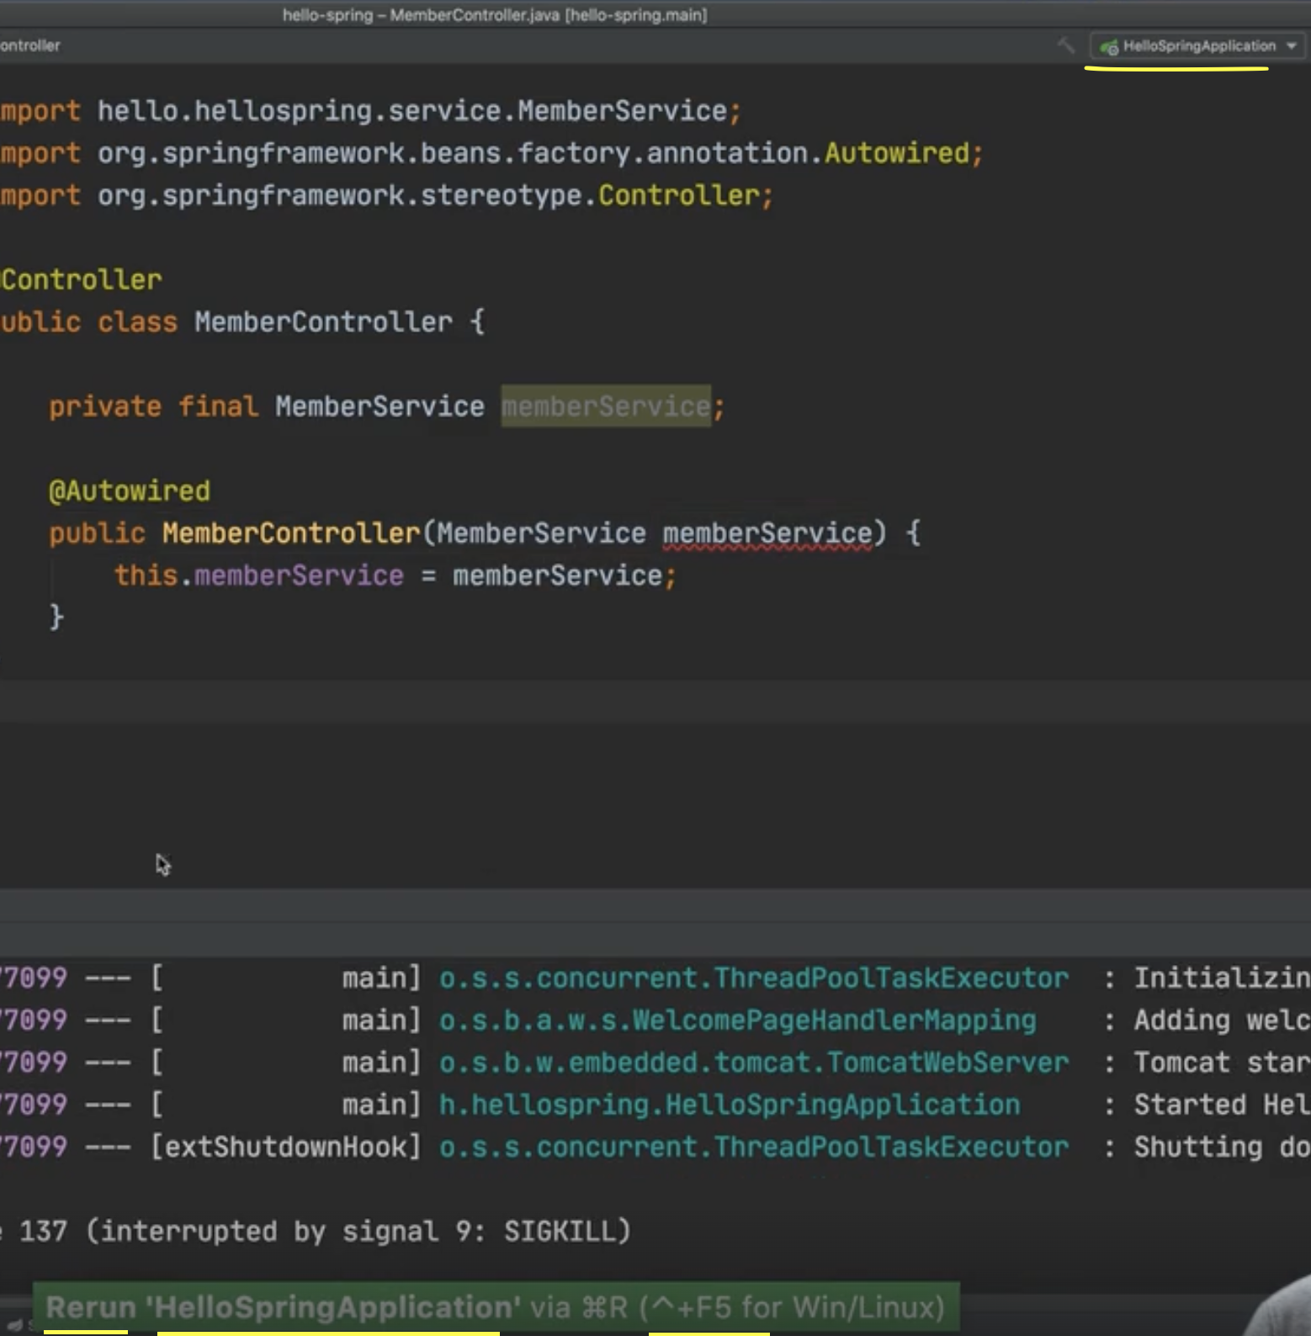Click 'MemberService' in the hello.hellospring.service import
This screenshot has height=1336, width=1311.
(x=622, y=111)
